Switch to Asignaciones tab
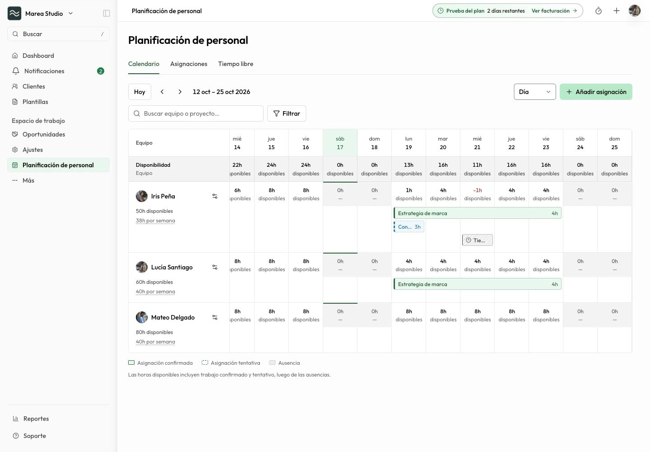The width and height of the screenshot is (650, 452). (x=189, y=64)
